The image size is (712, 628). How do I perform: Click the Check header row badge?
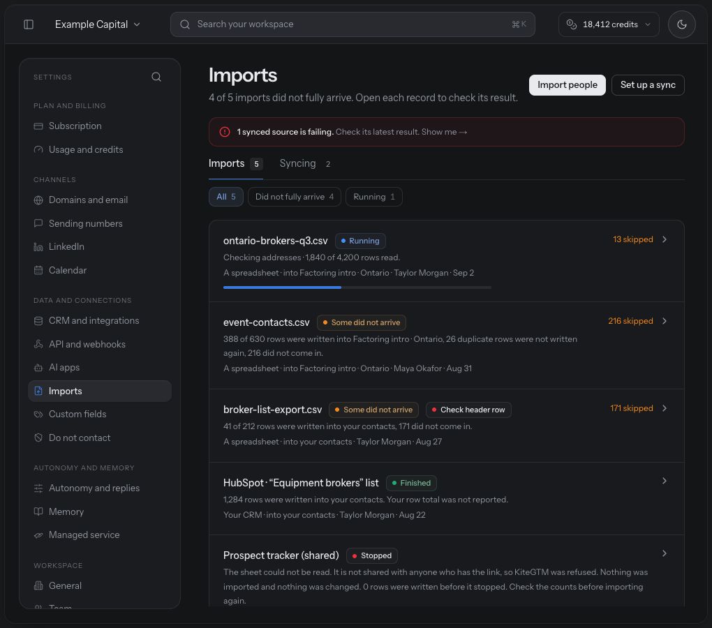pos(468,410)
